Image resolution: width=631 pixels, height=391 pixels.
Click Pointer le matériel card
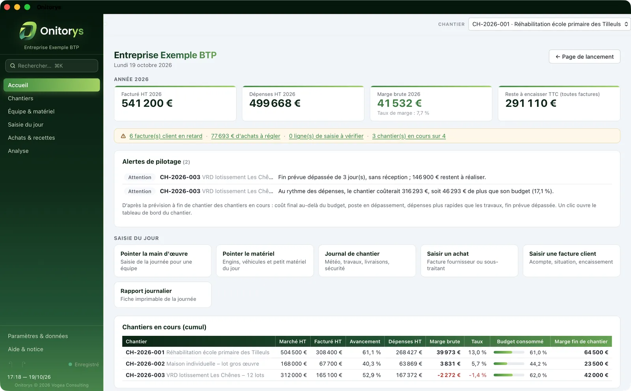(265, 261)
